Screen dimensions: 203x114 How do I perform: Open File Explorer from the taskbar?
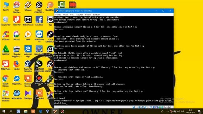coord(26,111)
